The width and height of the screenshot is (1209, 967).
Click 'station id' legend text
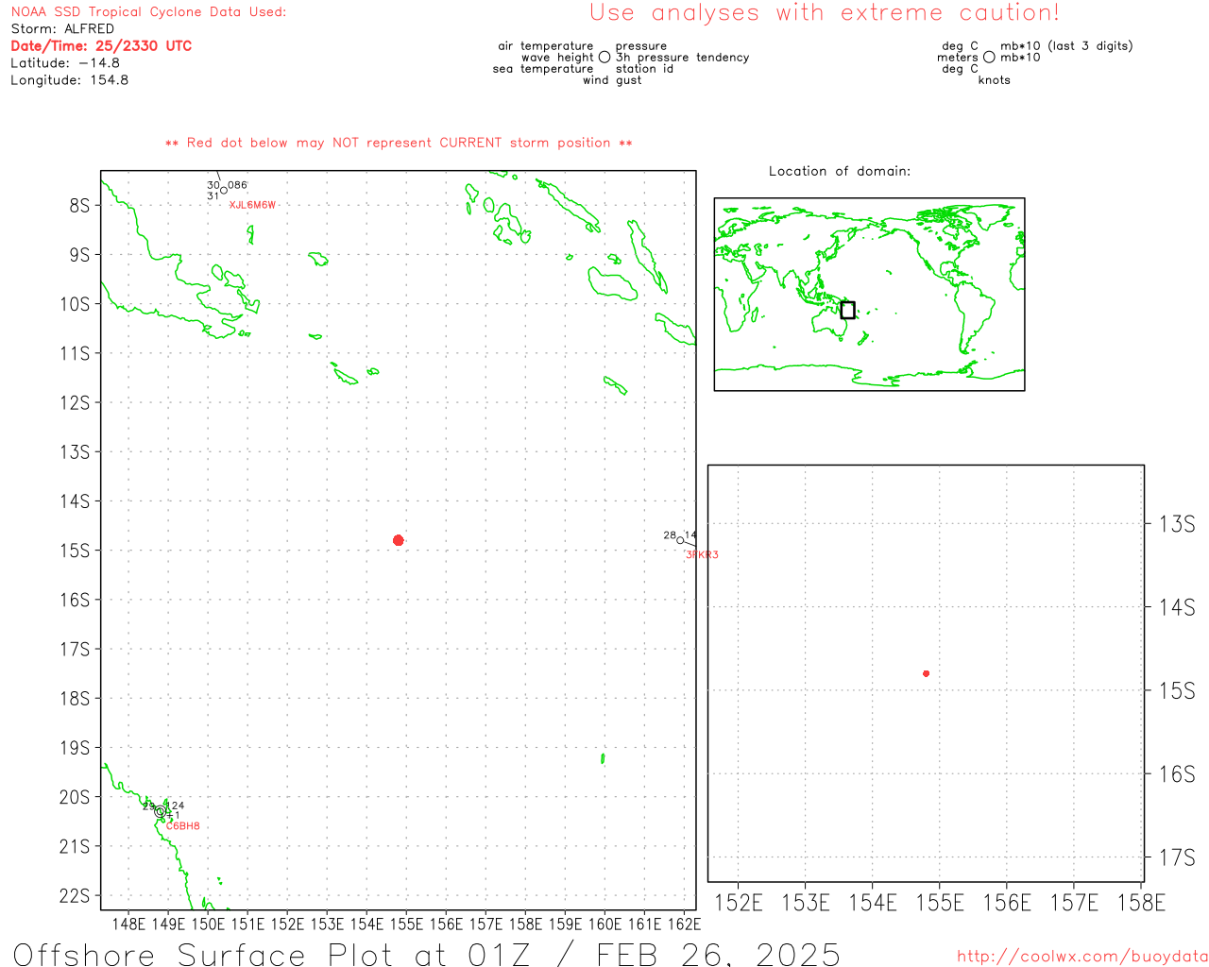644,69
